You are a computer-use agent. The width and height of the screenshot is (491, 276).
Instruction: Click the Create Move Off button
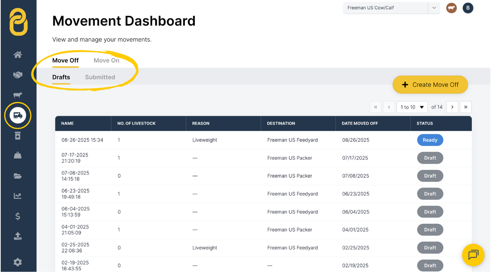point(430,85)
